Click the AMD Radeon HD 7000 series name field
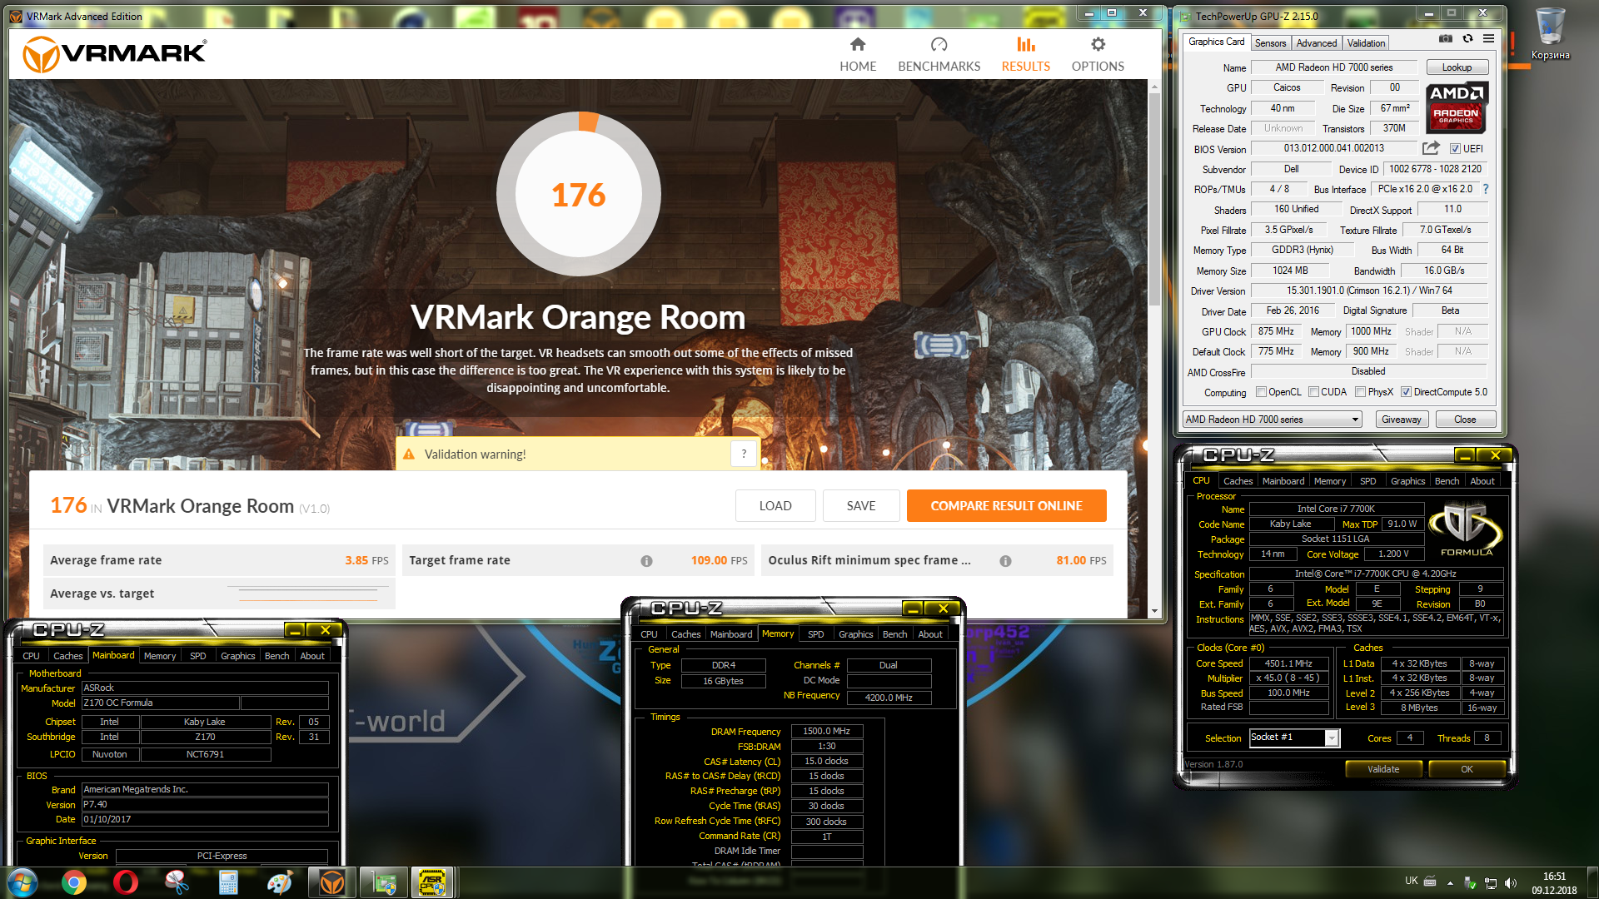The height and width of the screenshot is (899, 1599). pos(1333,67)
